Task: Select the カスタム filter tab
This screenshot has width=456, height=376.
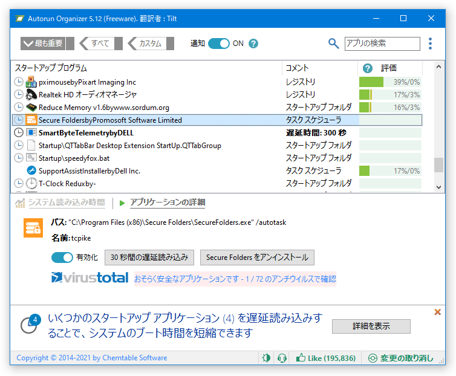Action: (x=151, y=44)
